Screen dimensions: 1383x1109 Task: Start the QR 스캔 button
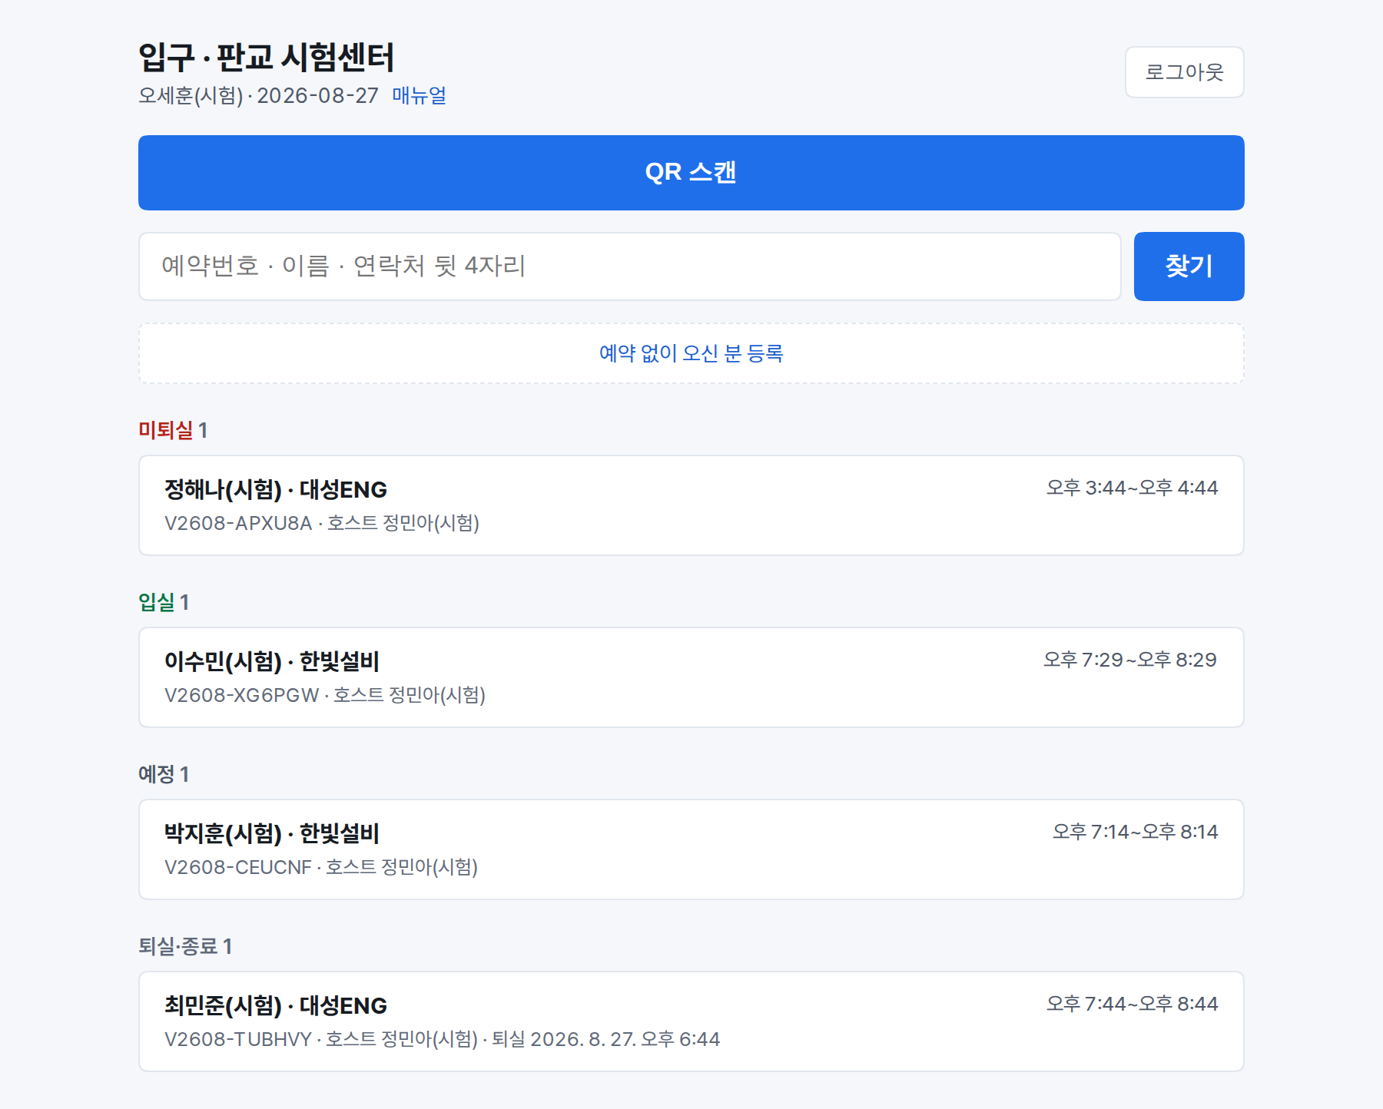click(x=691, y=173)
